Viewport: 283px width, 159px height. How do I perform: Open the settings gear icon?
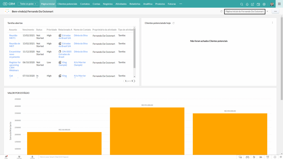pos(264,4)
